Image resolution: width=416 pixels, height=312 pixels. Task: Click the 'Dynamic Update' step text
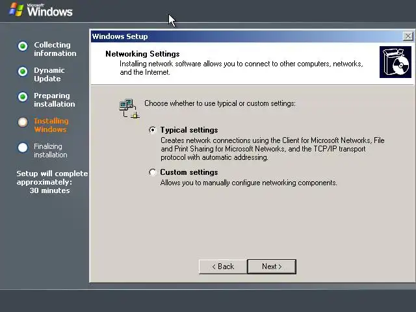click(x=49, y=75)
